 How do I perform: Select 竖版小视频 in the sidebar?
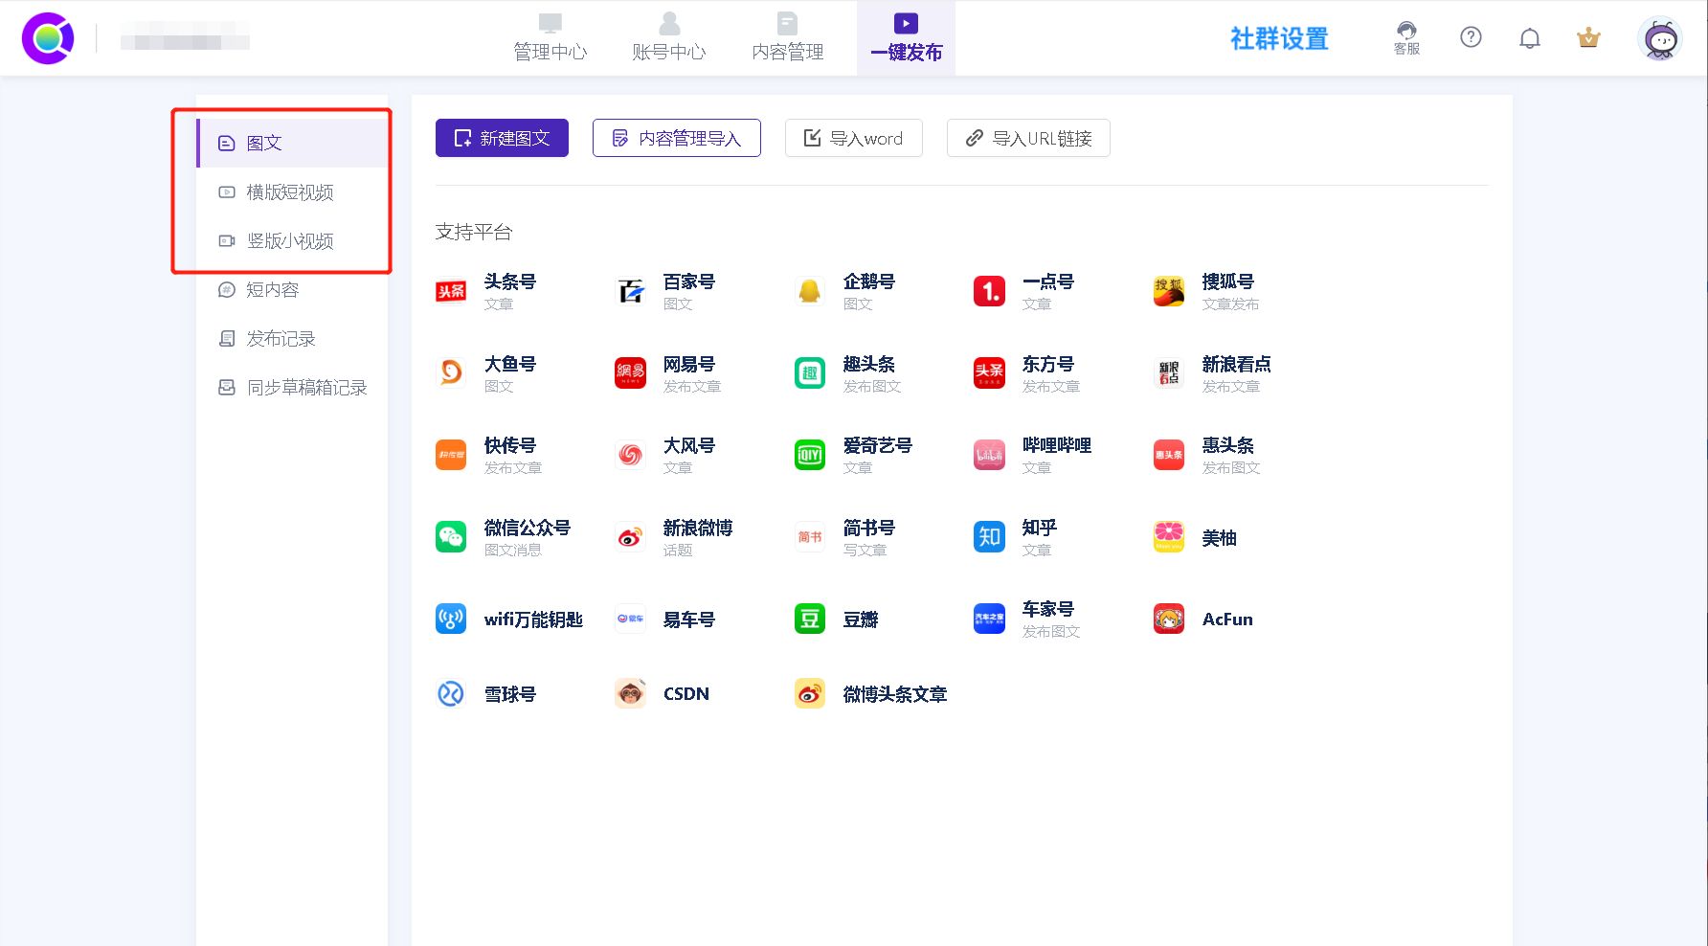(292, 240)
